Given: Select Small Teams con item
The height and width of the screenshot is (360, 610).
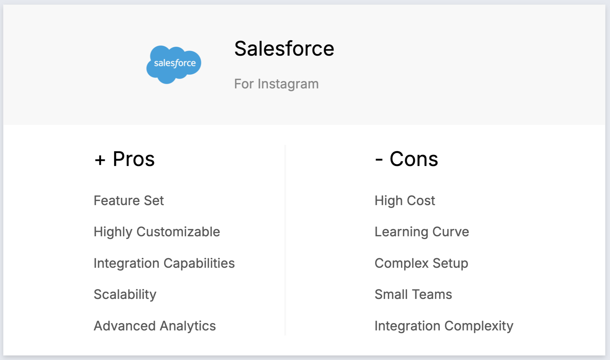Looking at the screenshot, I should click(x=413, y=294).
